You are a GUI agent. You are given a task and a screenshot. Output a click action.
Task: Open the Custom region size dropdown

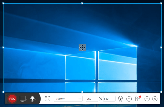[x=68, y=99]
